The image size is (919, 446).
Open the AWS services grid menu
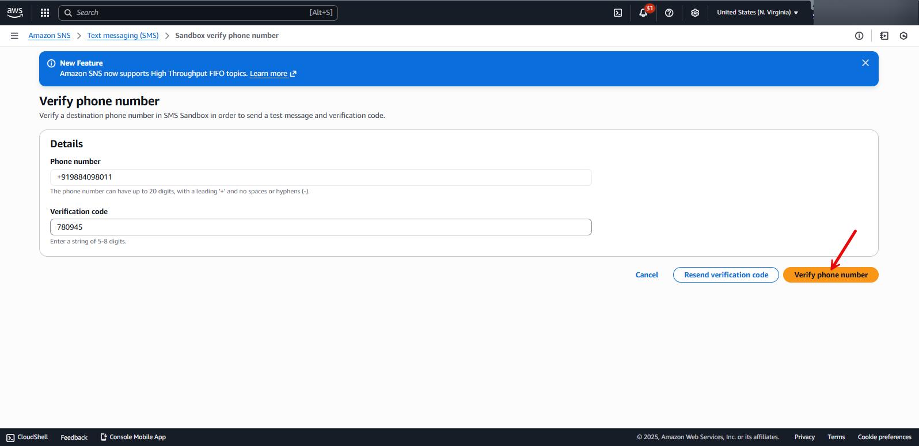[x=45, y=13]
